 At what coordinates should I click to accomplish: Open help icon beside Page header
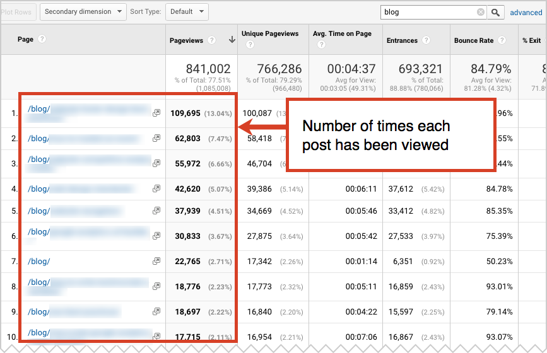point(42,39)
